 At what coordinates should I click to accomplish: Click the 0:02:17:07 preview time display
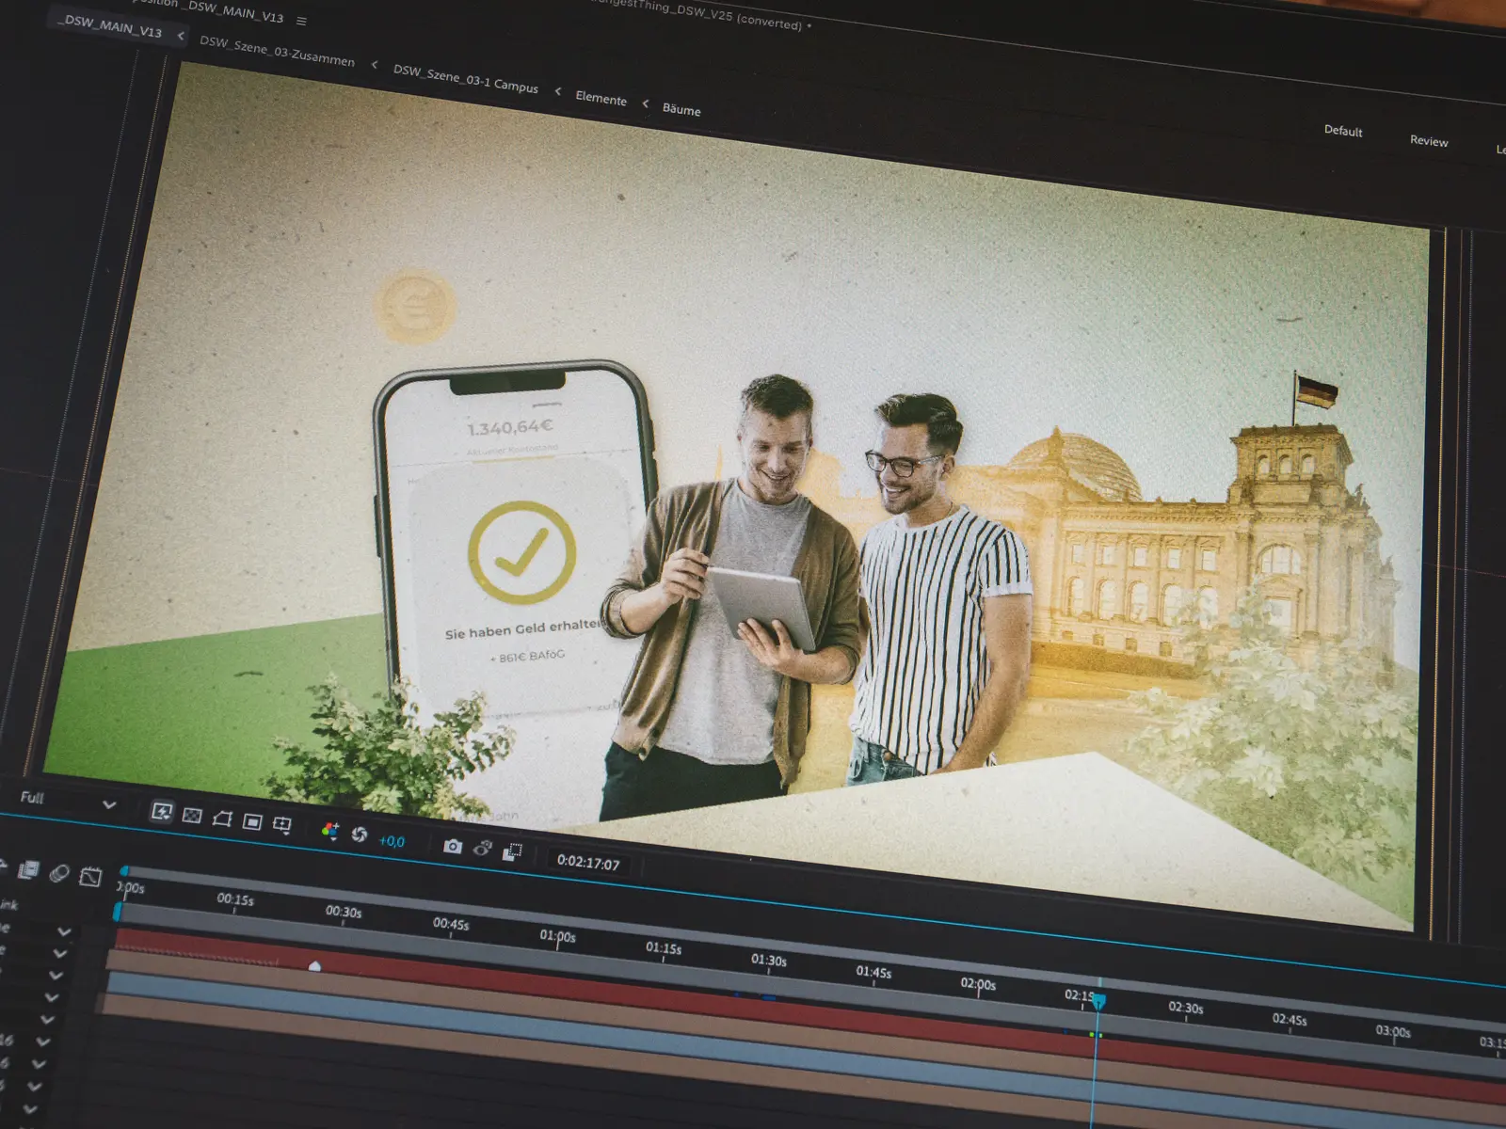pos(588,862)
